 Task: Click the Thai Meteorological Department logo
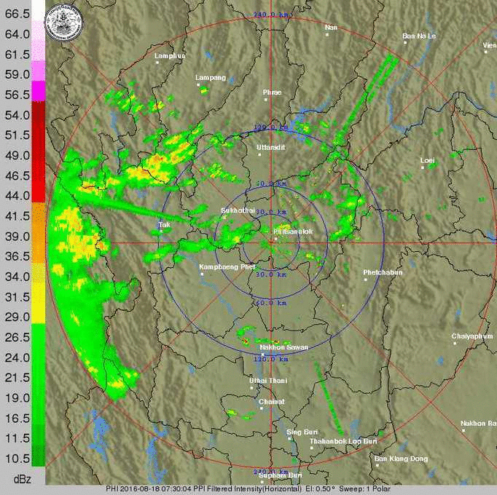pos(65,21)
